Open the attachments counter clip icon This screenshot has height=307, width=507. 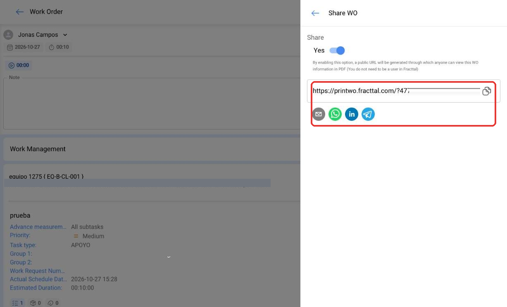point(53,303)
